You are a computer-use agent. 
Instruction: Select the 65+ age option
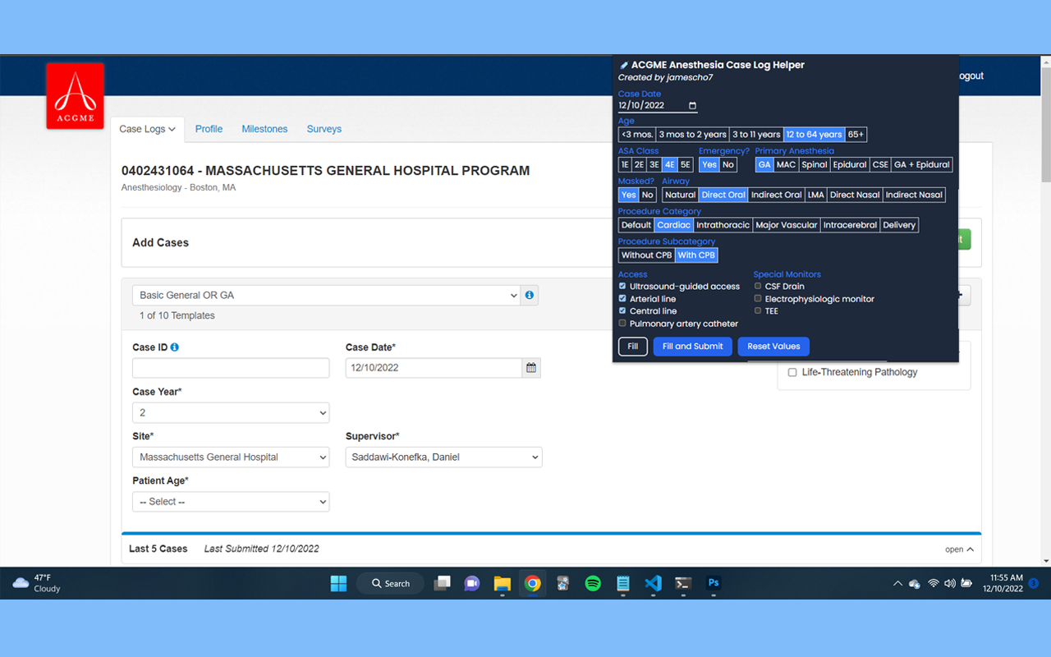856,135
